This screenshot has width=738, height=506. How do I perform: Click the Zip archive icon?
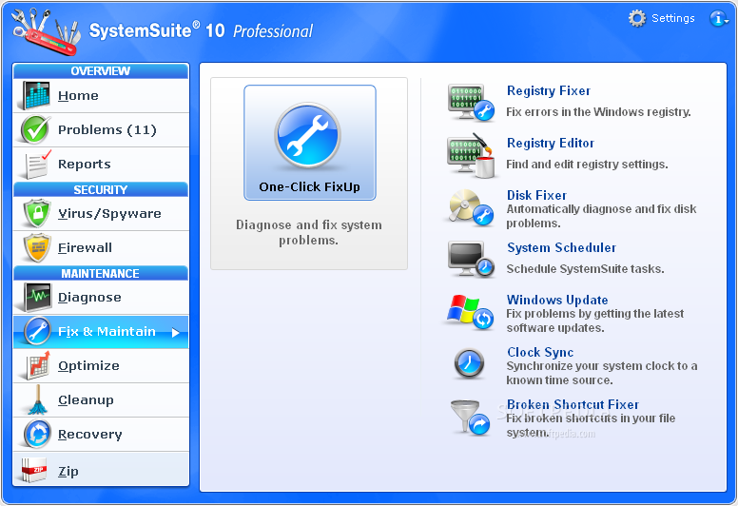coord(35,470)
